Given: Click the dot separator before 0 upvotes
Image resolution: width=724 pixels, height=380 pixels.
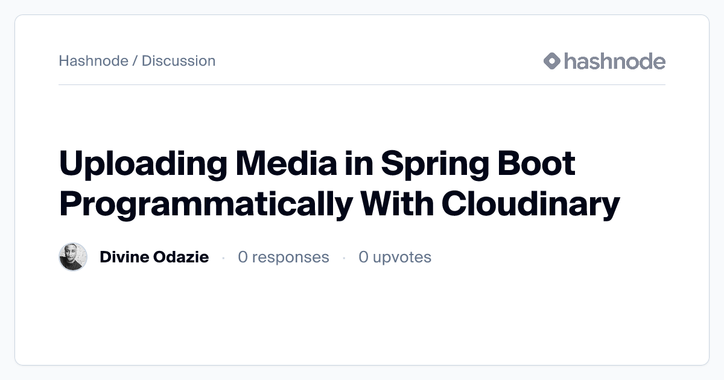Looking at the screenshot, I should click(344, 258).
